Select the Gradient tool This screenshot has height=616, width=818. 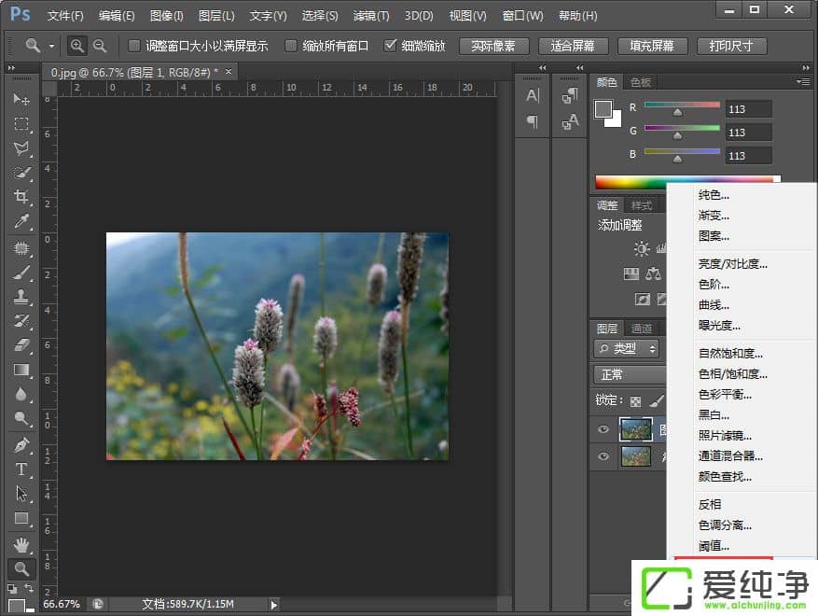21,370
